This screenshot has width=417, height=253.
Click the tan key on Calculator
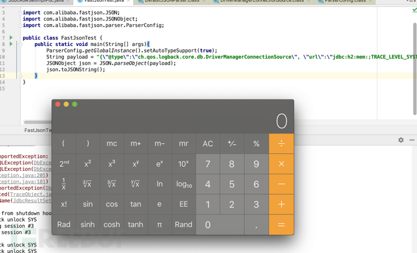pyautogui.click(x=135, y=204)
